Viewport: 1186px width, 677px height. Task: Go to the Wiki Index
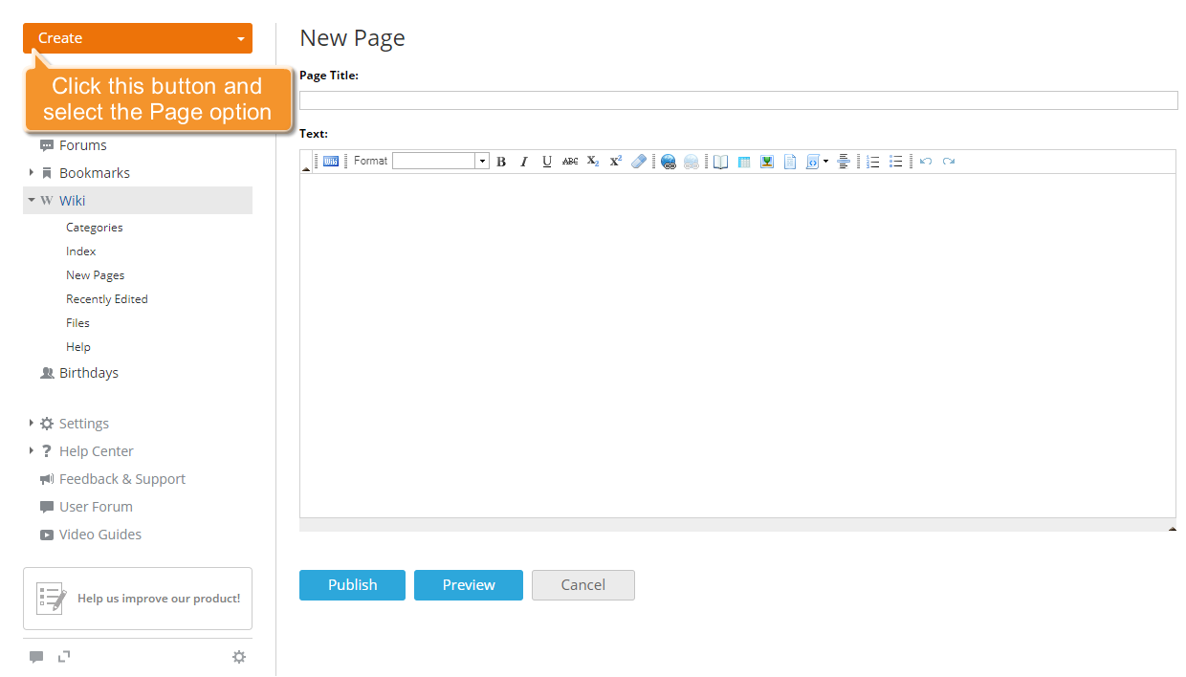[x=81, y=251]
